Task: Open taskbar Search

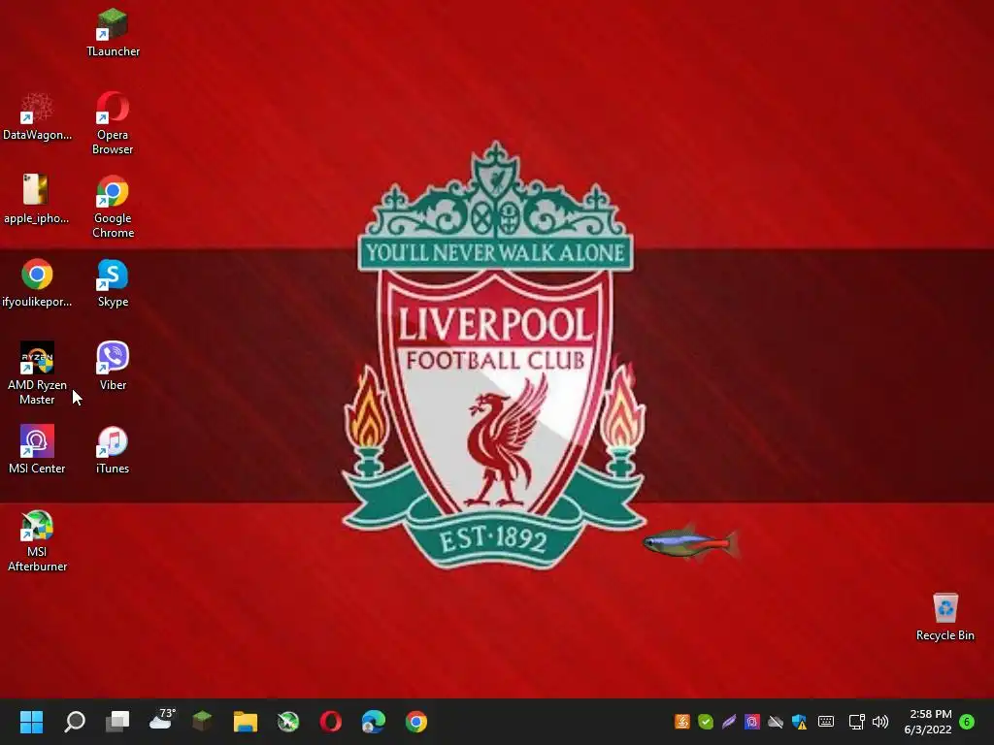Action: [75, 721]
